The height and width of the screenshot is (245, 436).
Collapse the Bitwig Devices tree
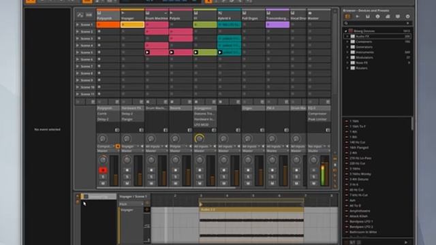point(345,31)
